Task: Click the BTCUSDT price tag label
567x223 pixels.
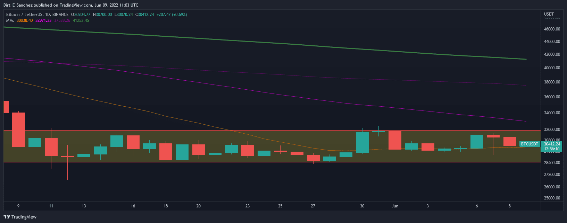Action: pos(530,144)
